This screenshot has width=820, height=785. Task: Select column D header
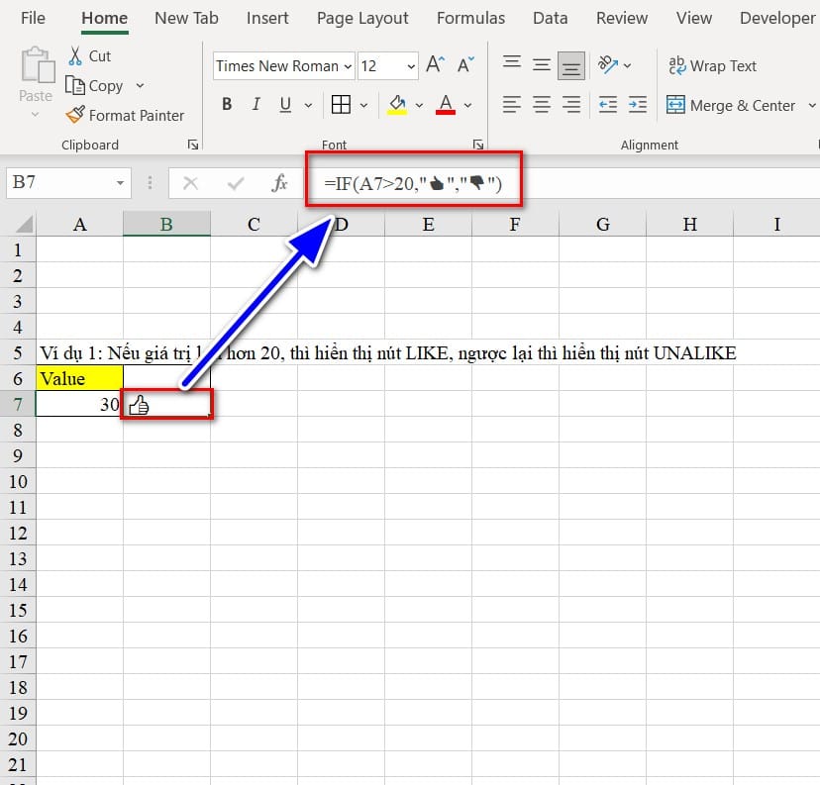point(341,224)
